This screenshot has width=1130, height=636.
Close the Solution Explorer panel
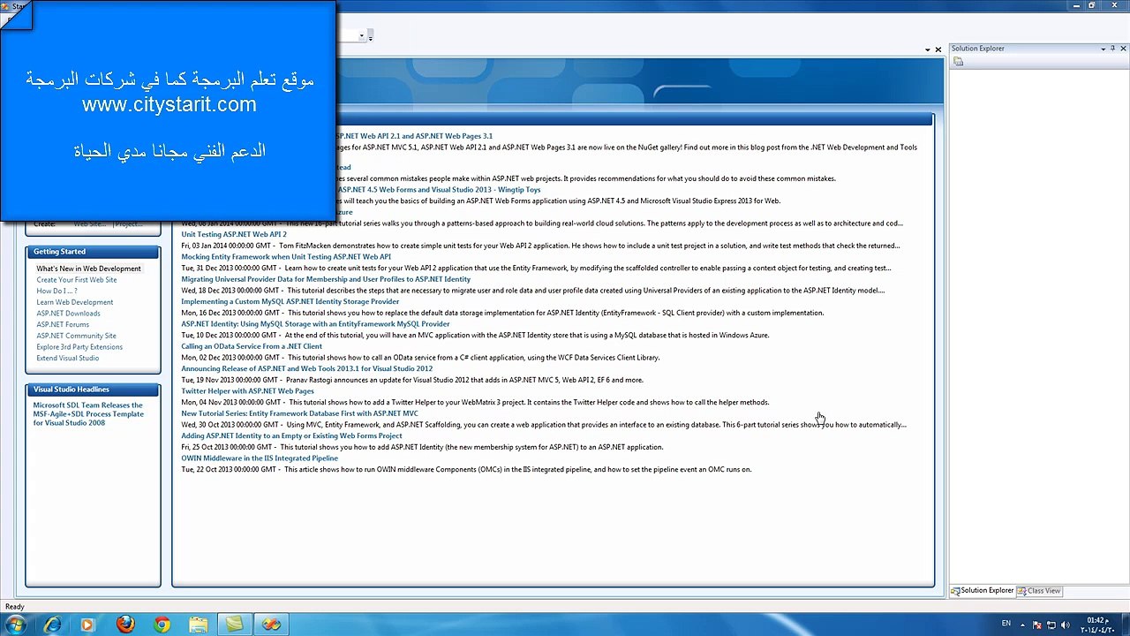point(1123,49)
